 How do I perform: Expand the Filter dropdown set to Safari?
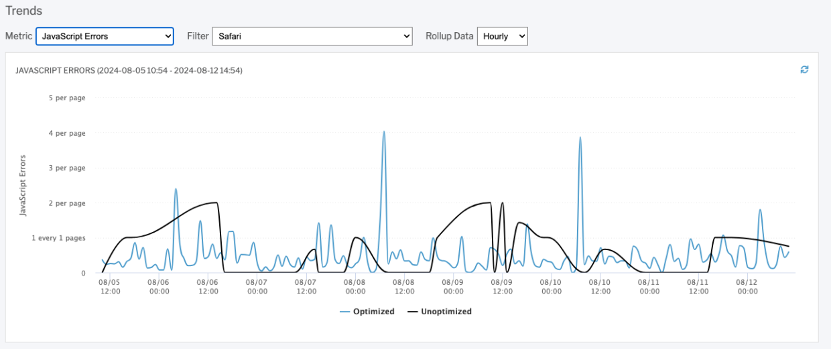click(312, 36)
